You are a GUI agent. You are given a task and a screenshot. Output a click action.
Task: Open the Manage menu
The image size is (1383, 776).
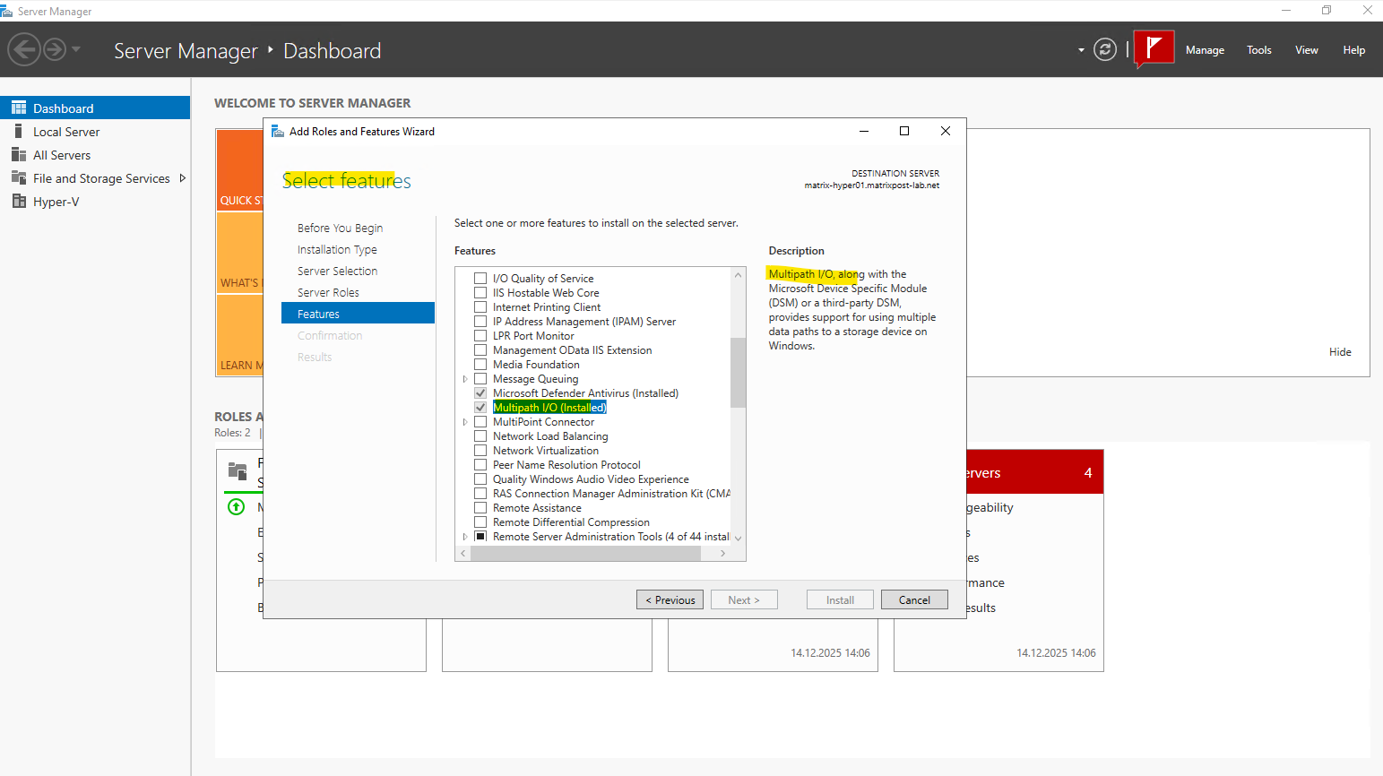(x=1205, y=50)
